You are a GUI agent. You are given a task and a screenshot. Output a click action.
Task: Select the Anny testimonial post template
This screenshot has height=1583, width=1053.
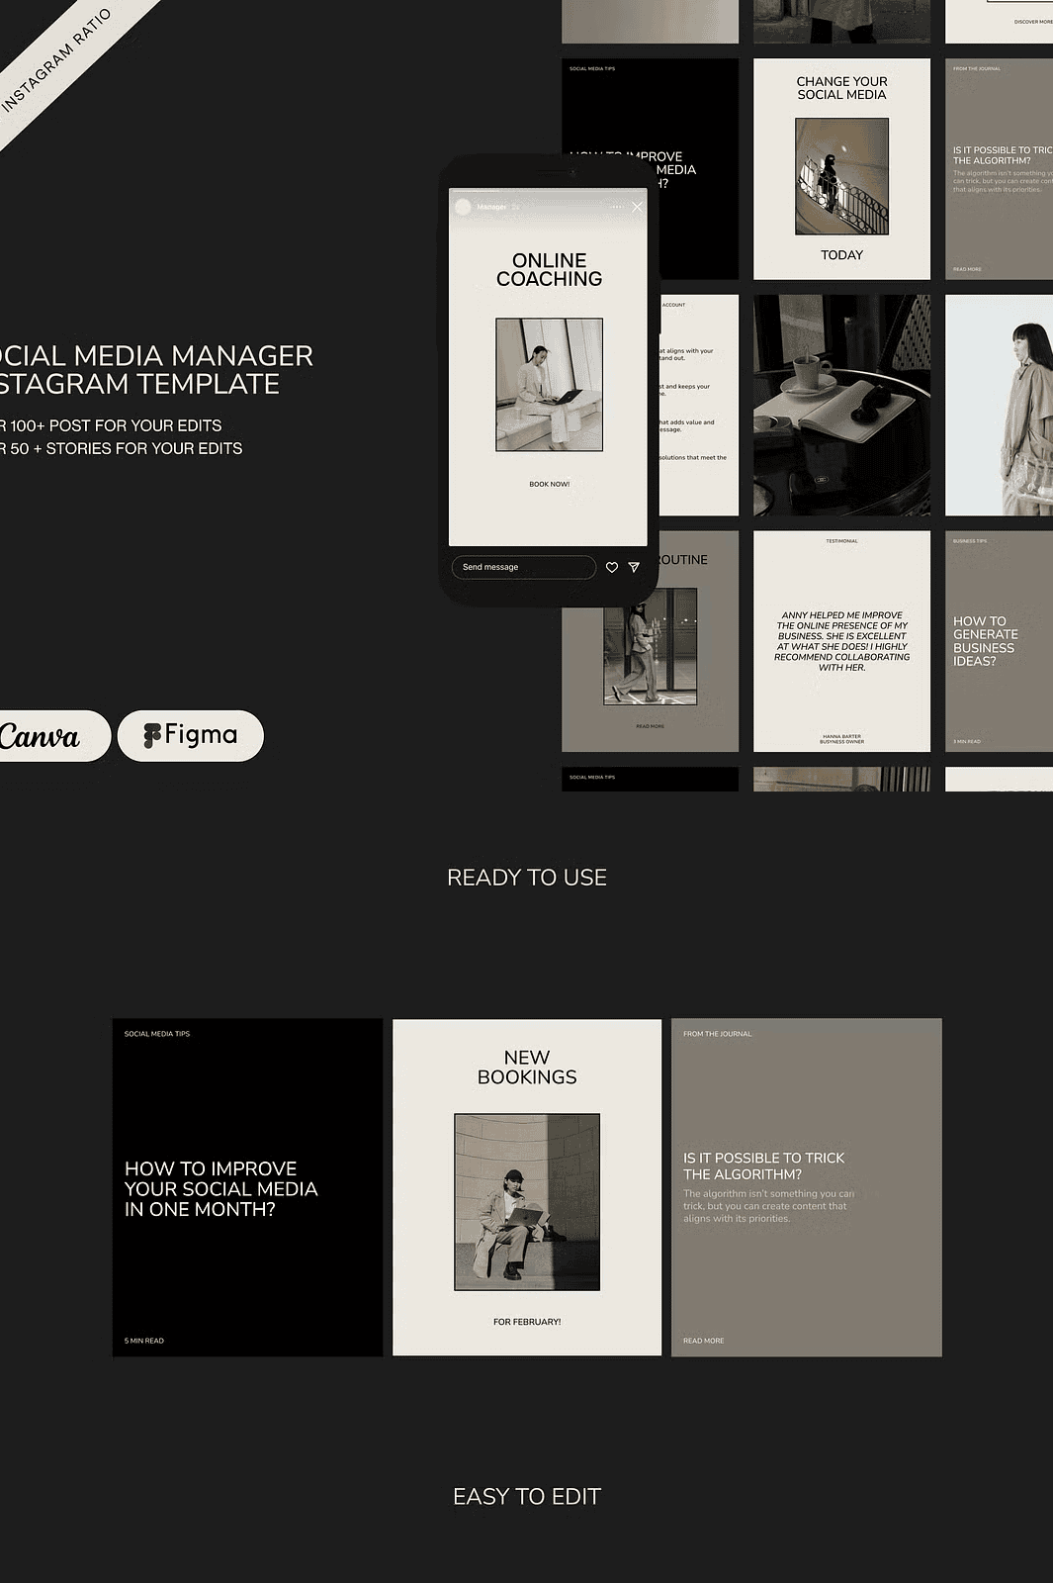tap(841, 641)
